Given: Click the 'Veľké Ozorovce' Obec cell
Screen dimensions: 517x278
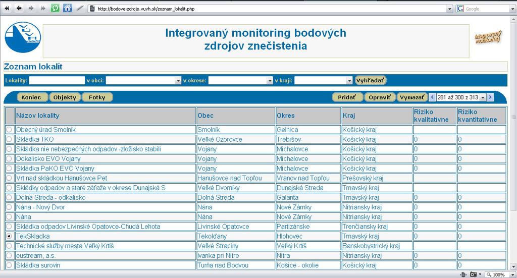Looking at the screenshot, I should tap(236, 139).
